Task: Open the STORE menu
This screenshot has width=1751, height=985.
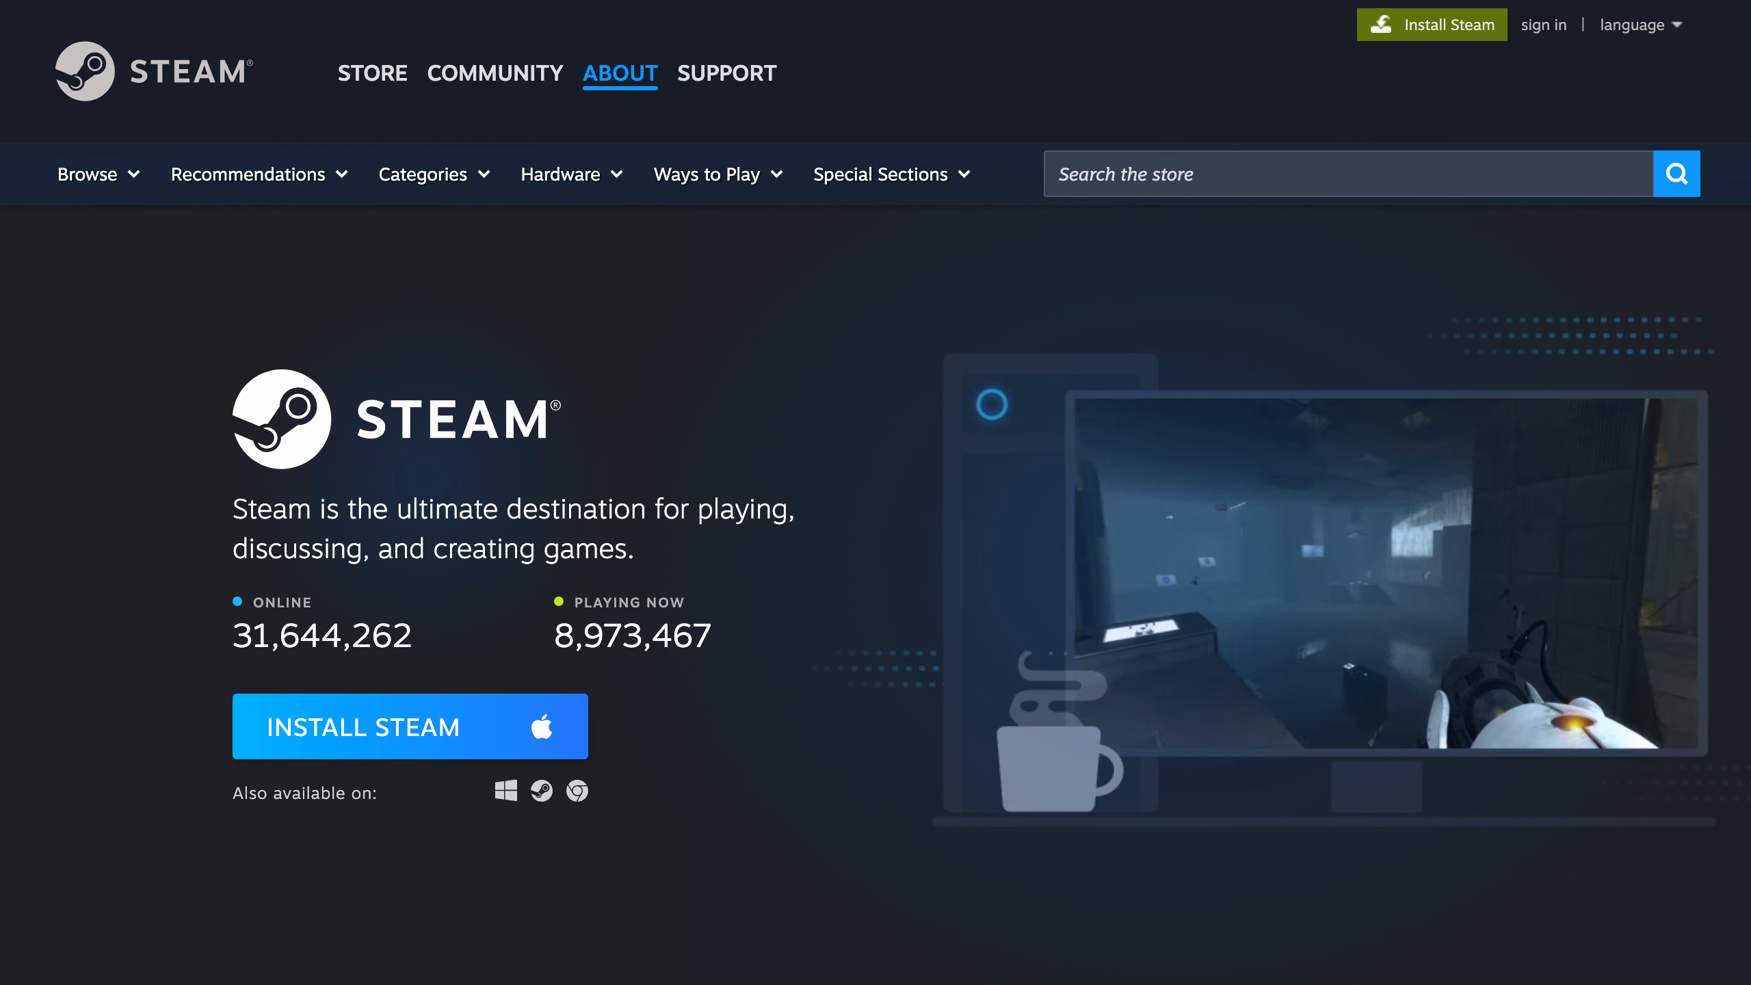Action: click(x=373, y=73)
